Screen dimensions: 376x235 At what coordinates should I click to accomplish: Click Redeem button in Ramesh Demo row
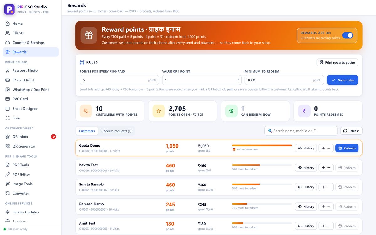point(347,206)
